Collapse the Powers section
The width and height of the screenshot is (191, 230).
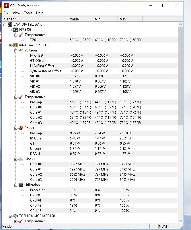[15, 128]
